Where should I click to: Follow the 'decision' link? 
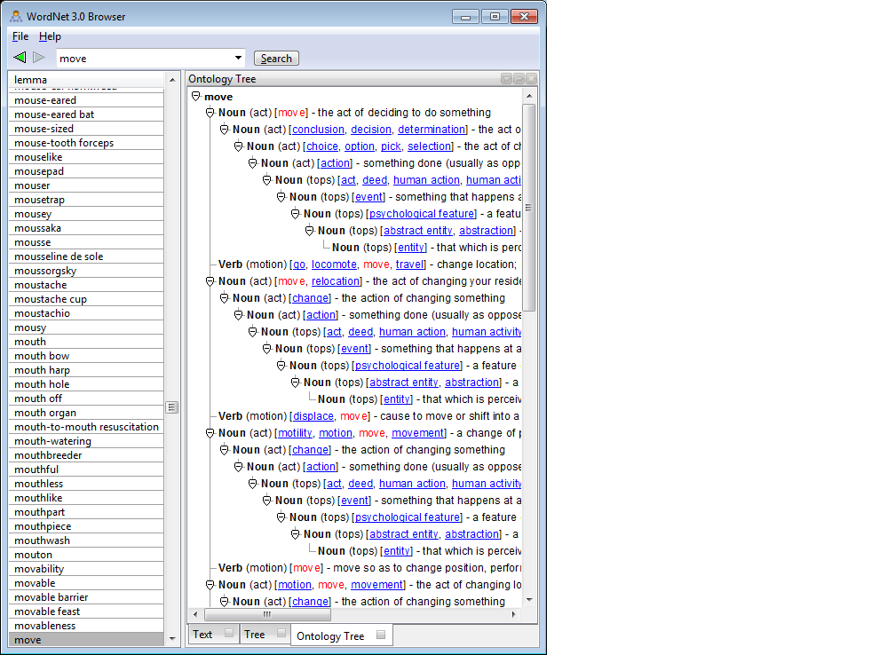coord(371,130)
